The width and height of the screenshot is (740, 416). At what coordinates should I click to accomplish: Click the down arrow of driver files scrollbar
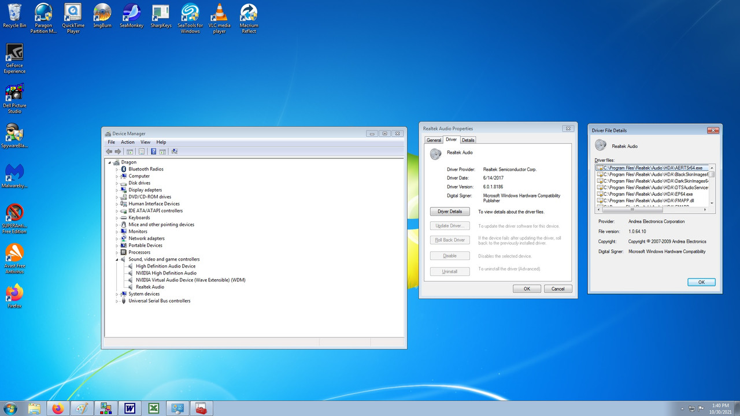pos(712,203)
